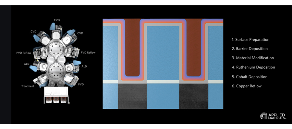Select step 1 Surface Preparation
The image size is (292, 129).
(250, 40)
